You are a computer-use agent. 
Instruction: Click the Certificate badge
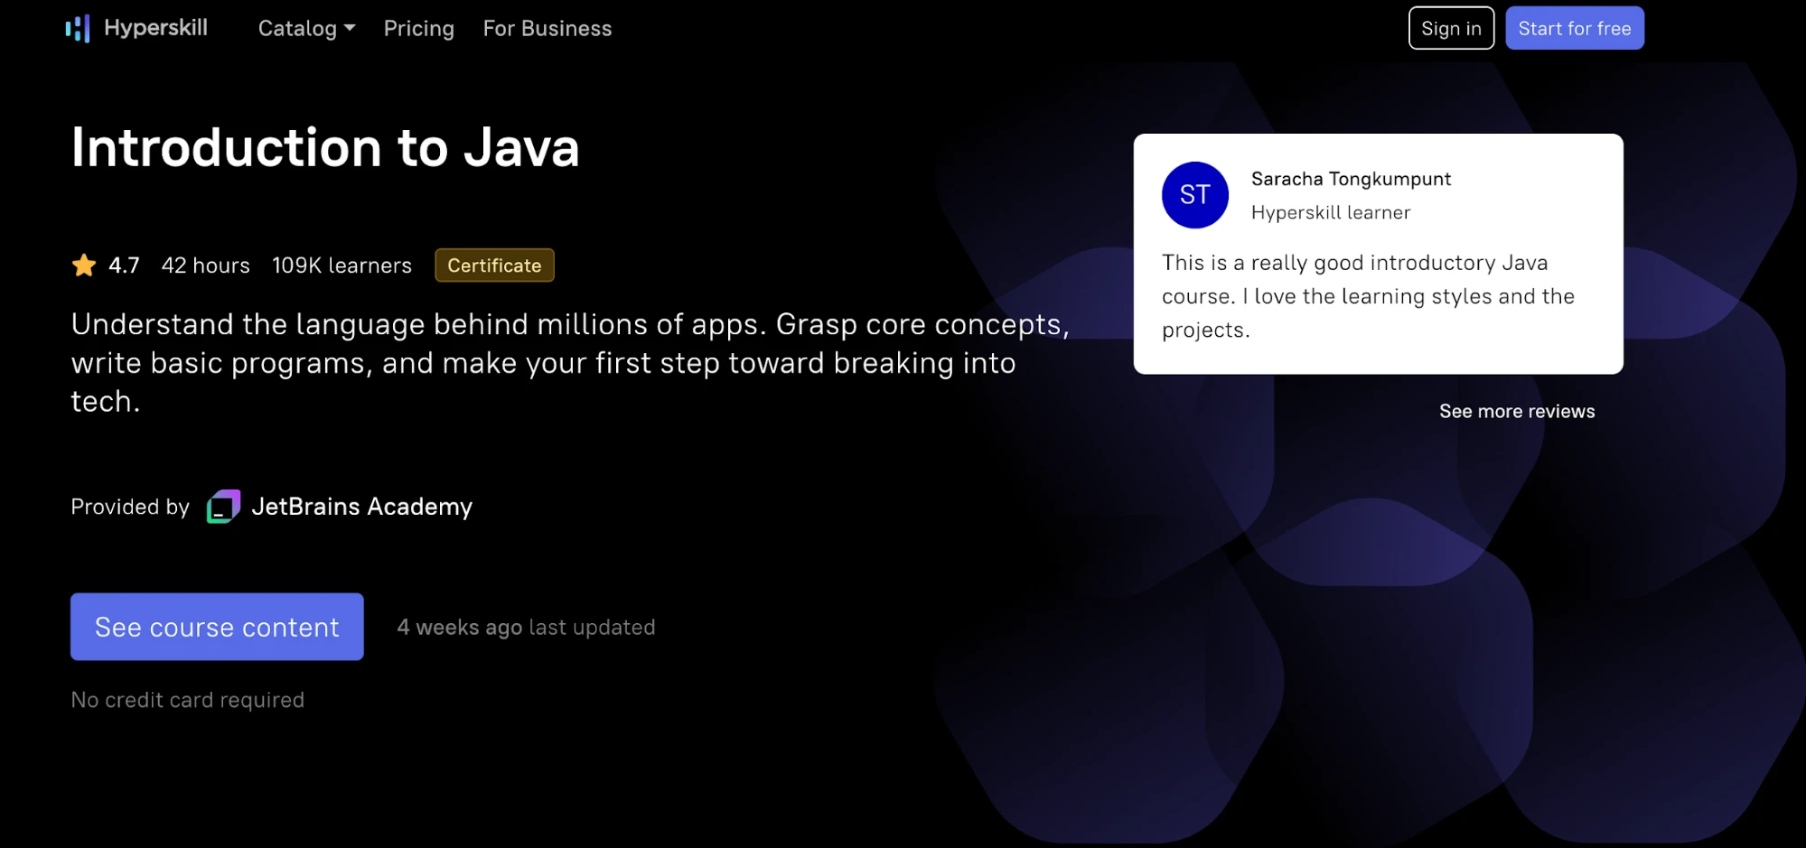point(494,266)
